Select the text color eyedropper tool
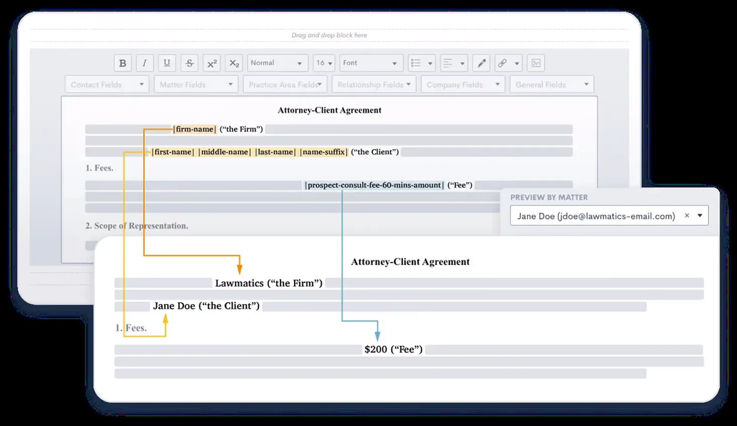Viewport: 737px width, 426px height. point(481,63)
